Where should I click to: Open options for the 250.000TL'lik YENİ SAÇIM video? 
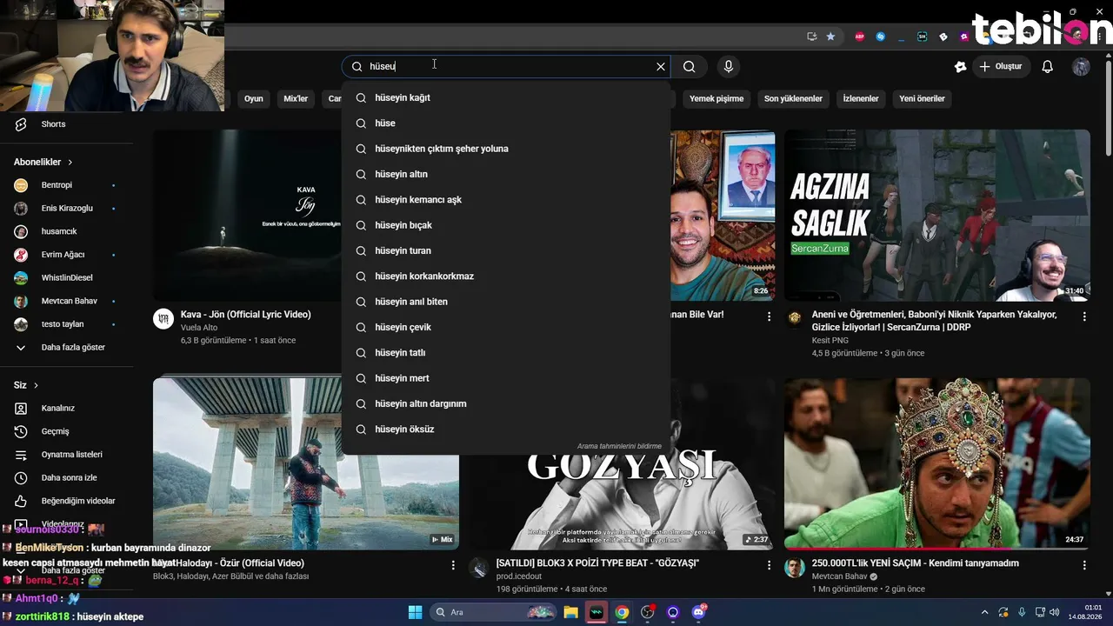[x=1084, y=565]
